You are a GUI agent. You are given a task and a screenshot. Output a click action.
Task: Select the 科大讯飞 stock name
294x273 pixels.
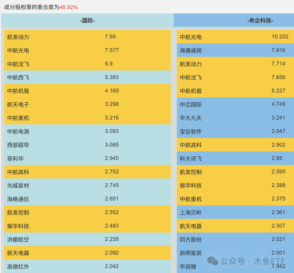click(x=191, y=159)
